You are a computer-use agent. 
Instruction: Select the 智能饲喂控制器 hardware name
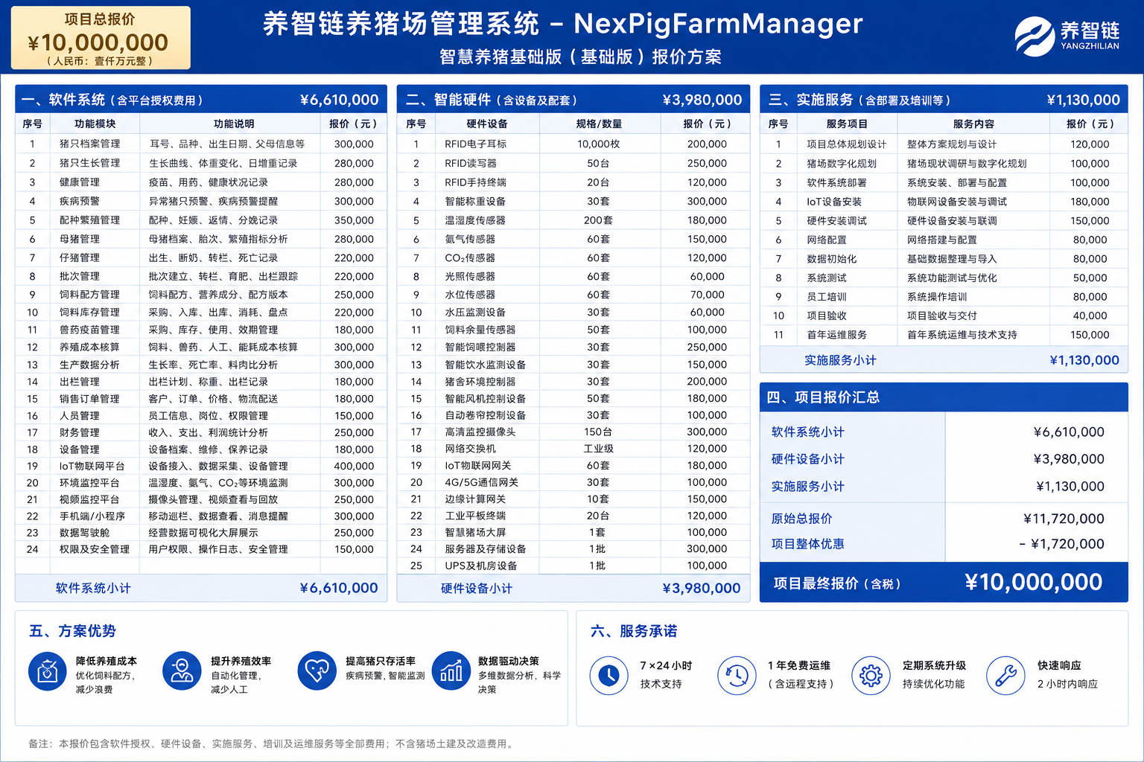click(480, 347)
